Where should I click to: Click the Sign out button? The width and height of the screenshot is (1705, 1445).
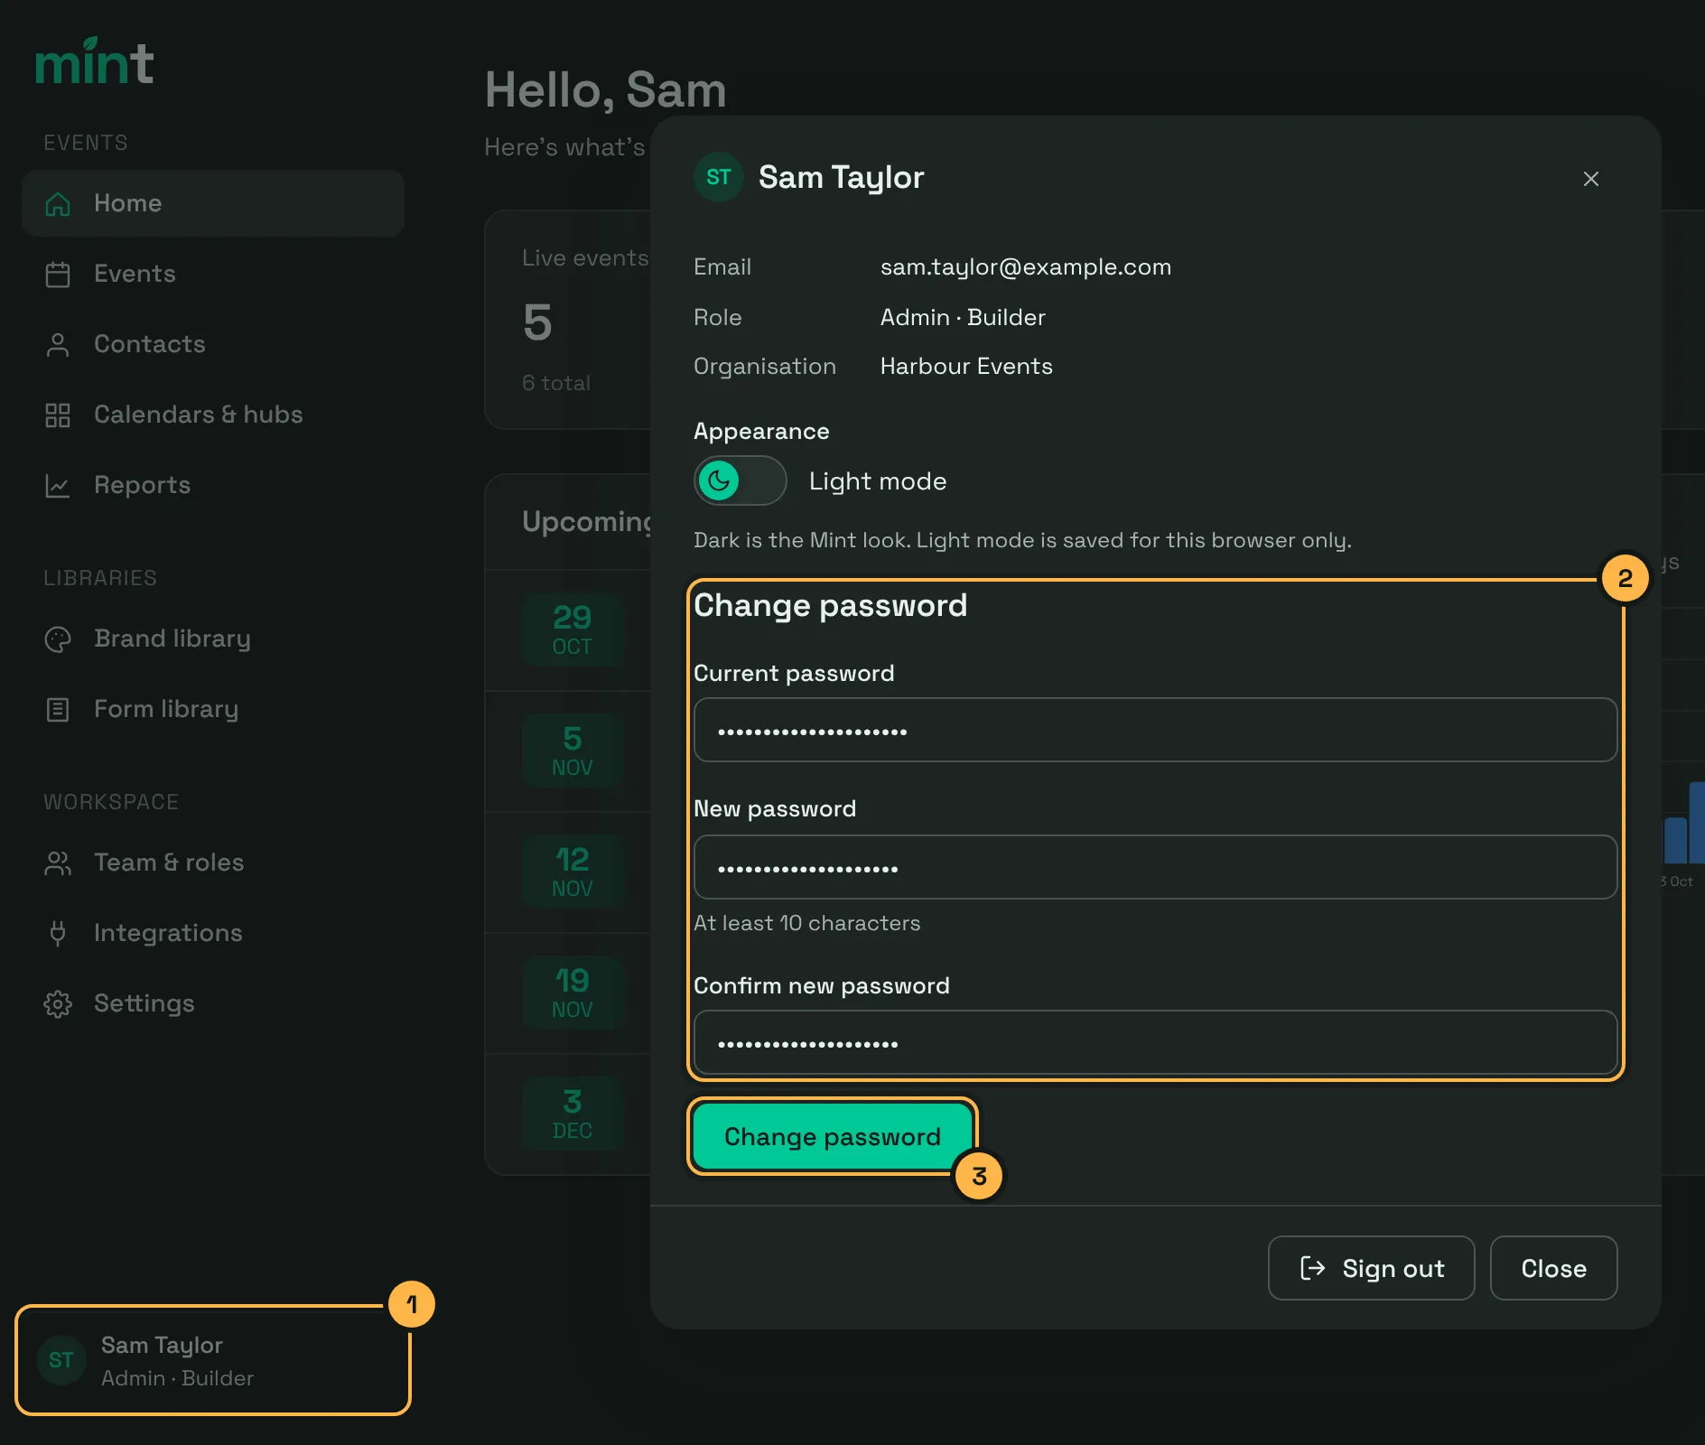[x=1371, y=1268]
